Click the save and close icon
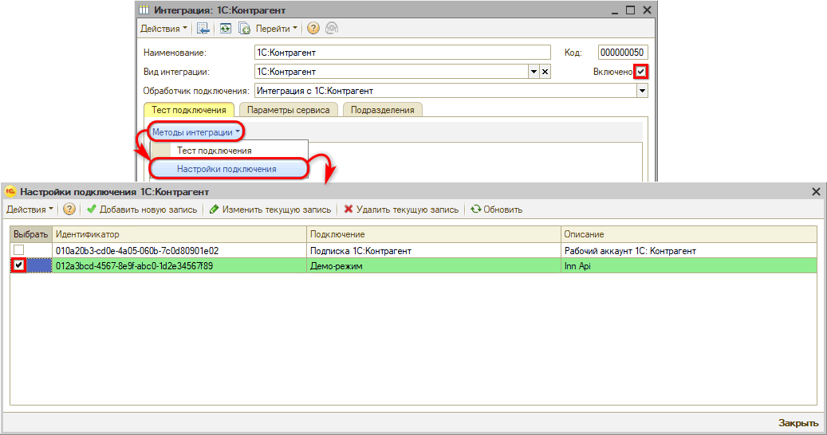 203,29
